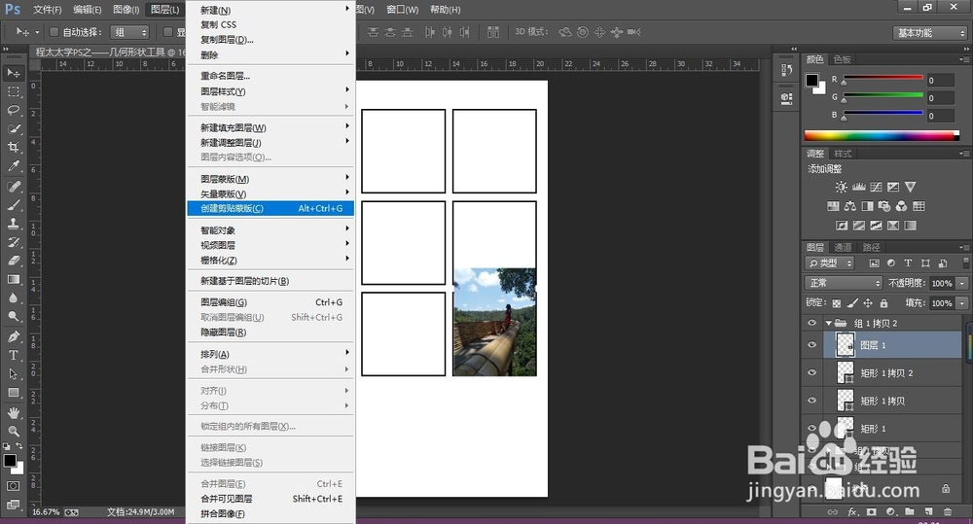Open the blend mode 正常 dropdown
This screenshot has width=973, height=524.
click(844, 283)
